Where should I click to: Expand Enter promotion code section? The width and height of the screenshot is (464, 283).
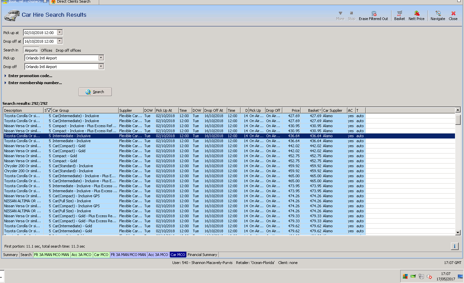(x=30, y=76)
